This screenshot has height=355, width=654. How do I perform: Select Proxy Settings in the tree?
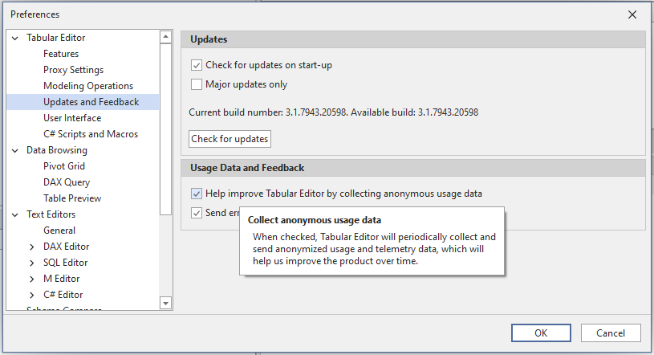click(73, 70)
